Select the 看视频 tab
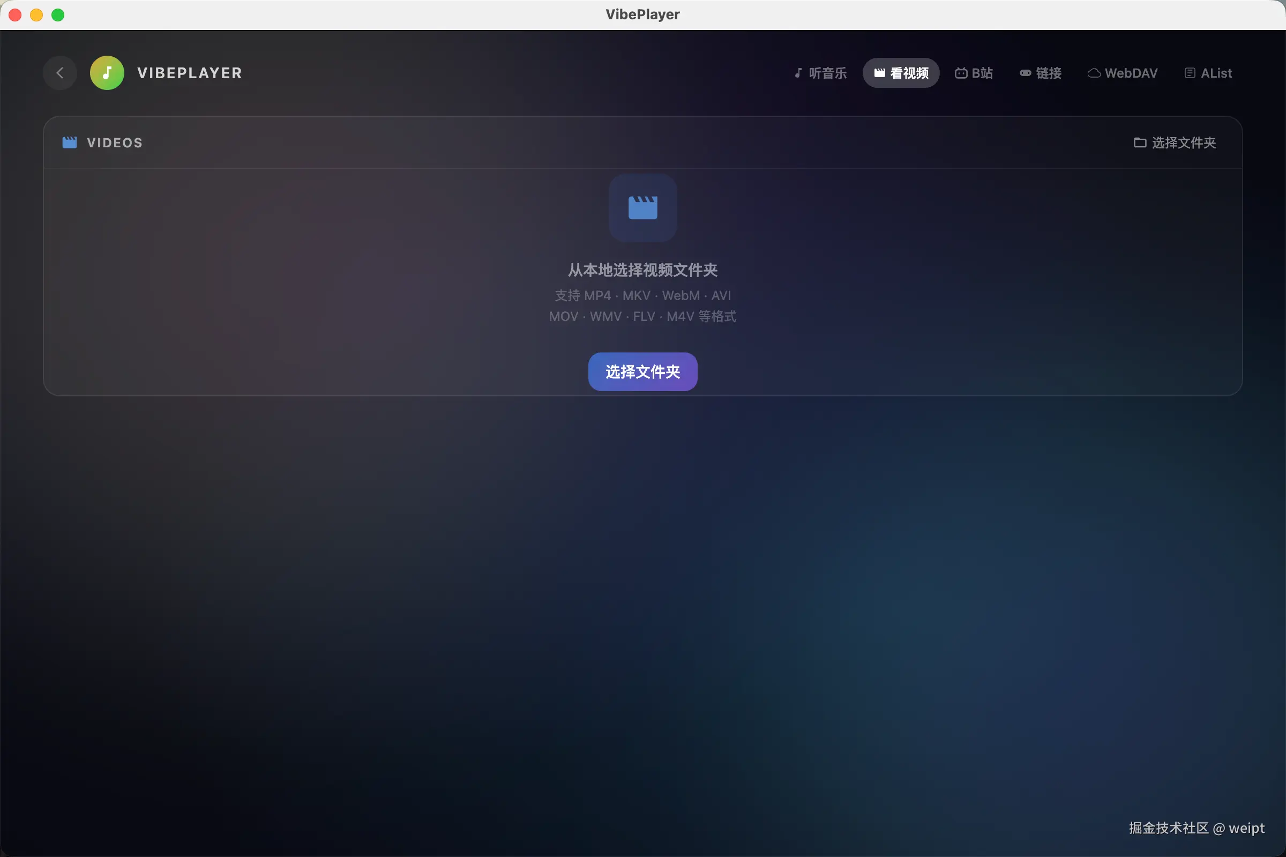This screenshot has height=857, width=1286. [909, 73]
